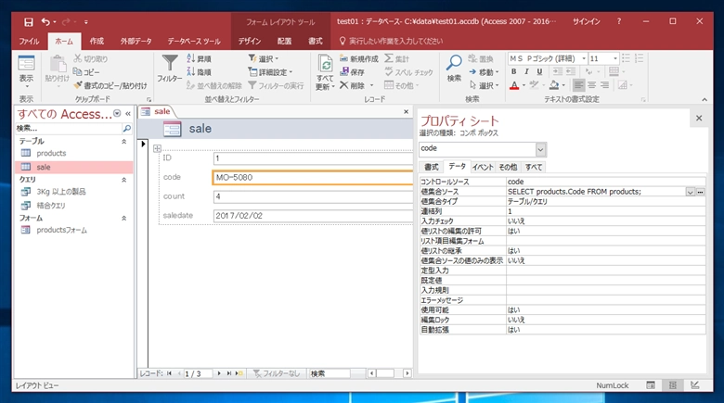Click the Cut (切り取り) scissors icon
724x403 pixels.
(x=78, y=58)
